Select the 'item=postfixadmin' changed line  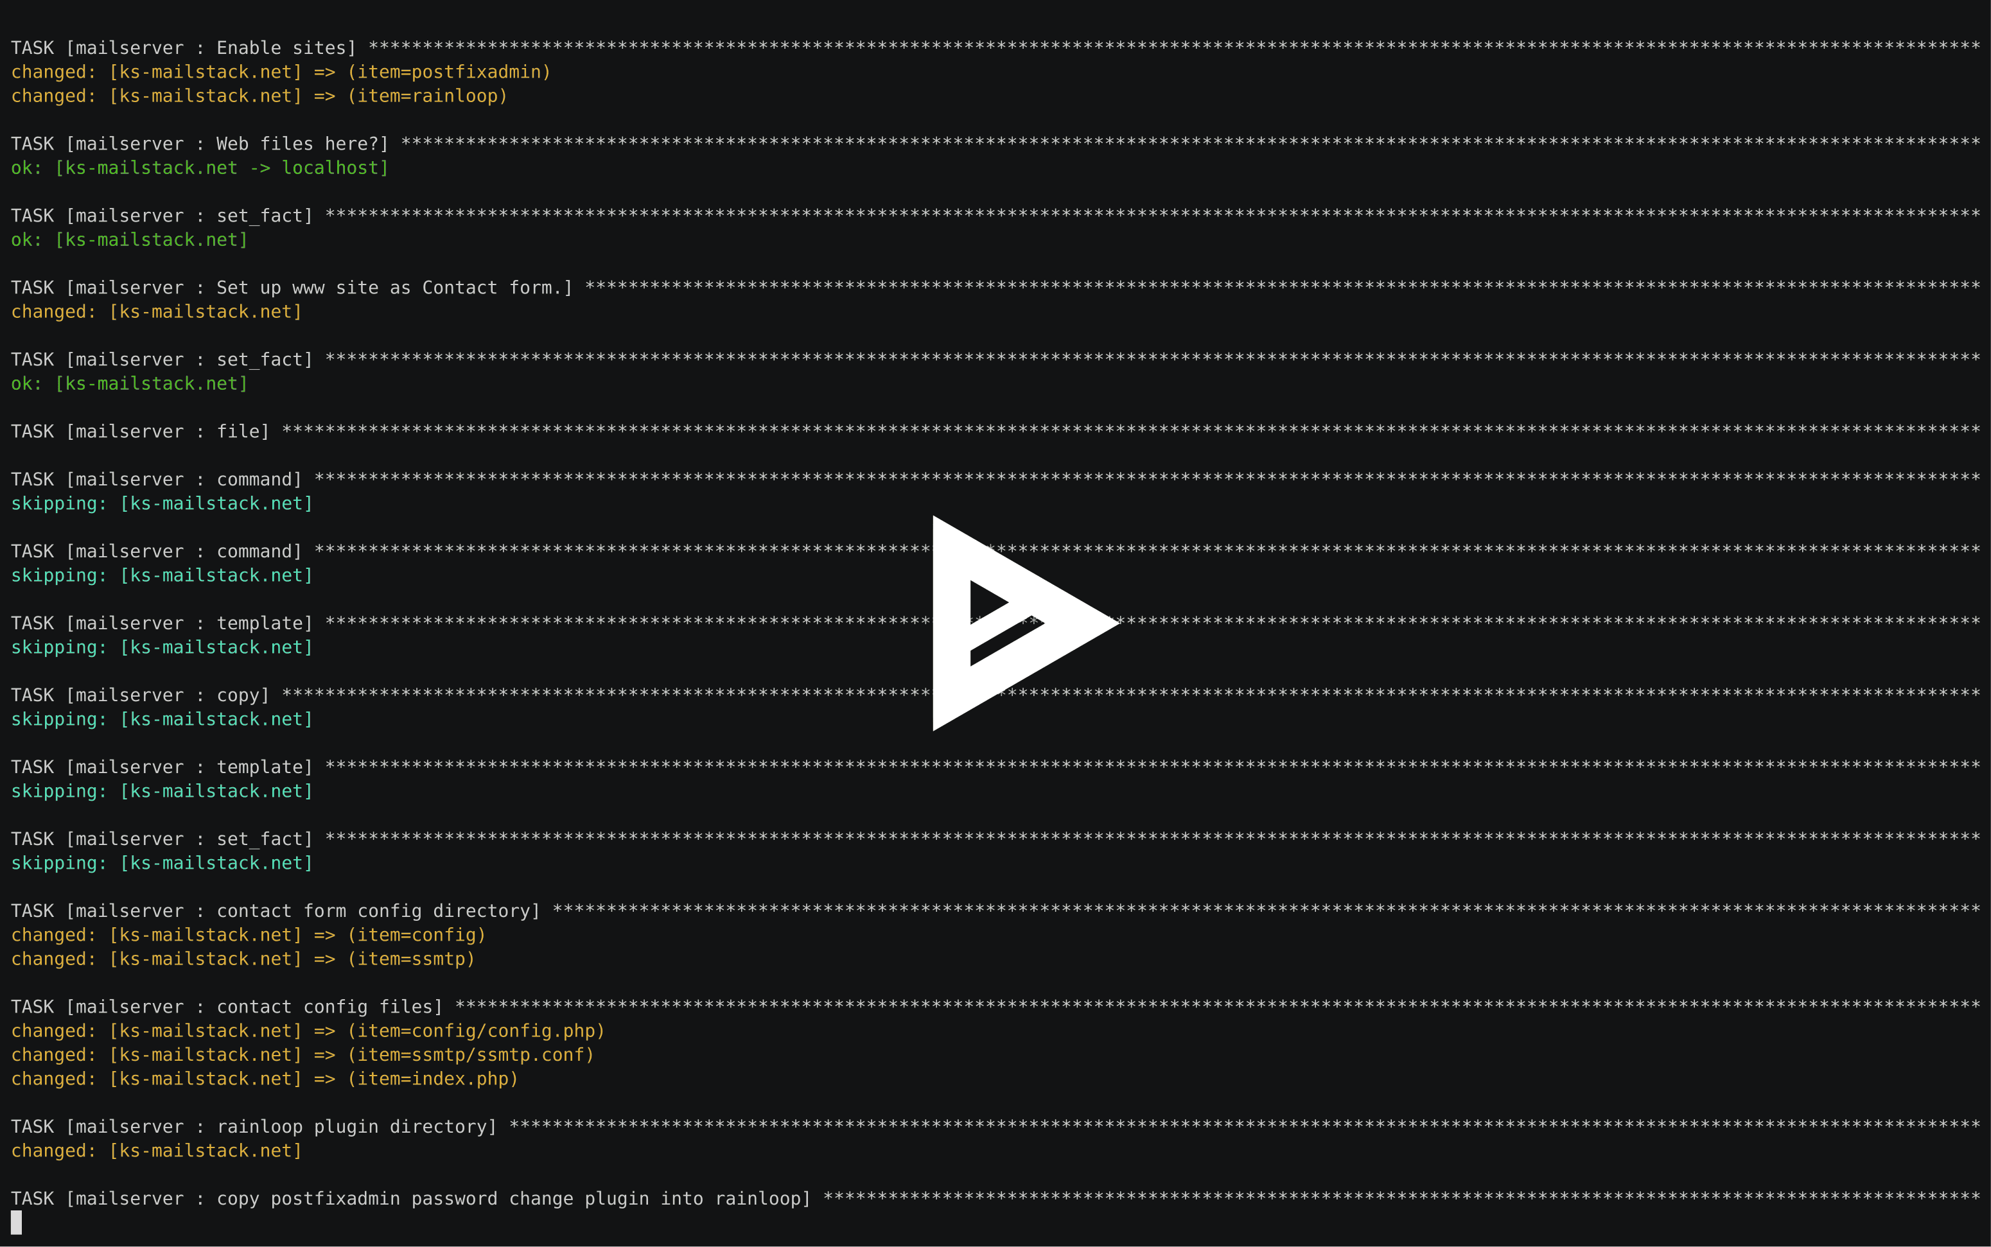pos(281,73)
